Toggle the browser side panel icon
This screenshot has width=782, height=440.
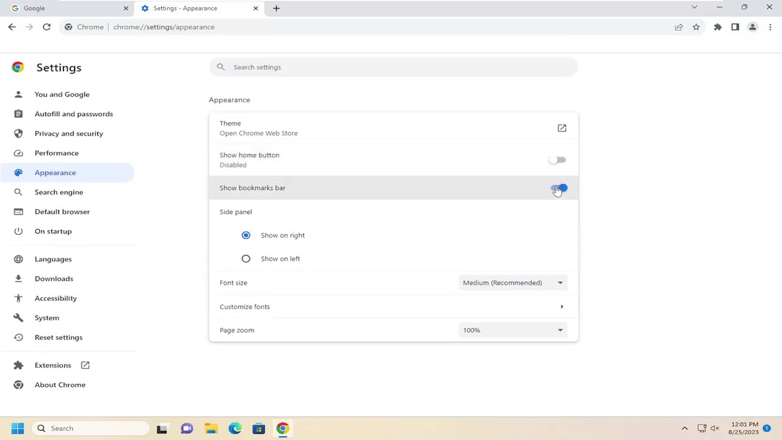(x=735, y=27)
